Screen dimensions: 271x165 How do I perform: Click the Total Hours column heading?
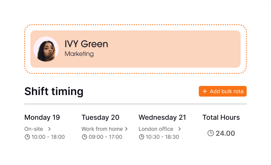tap(221, 117)
